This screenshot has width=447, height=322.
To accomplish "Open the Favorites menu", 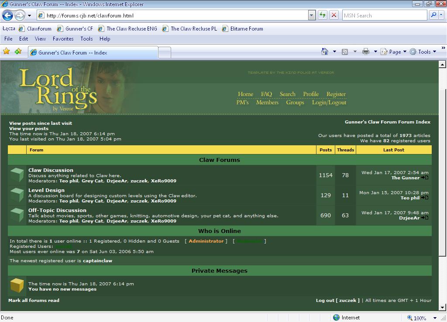I will [x=63, y=39].
